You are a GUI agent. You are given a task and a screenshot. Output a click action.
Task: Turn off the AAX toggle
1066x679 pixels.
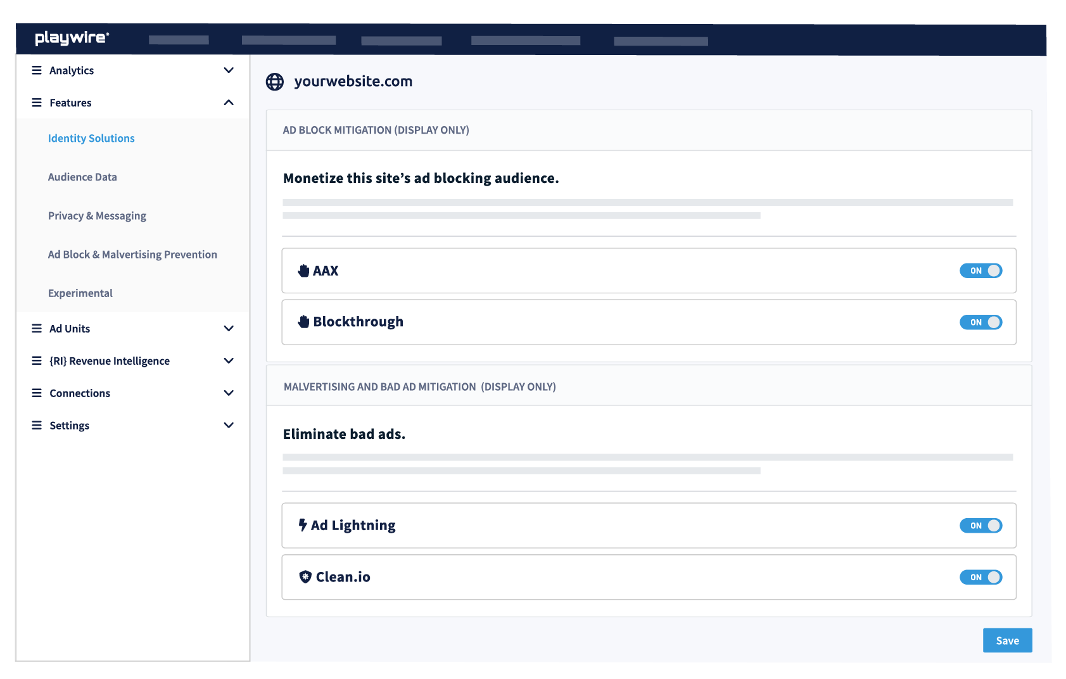(x=980, y=270)
